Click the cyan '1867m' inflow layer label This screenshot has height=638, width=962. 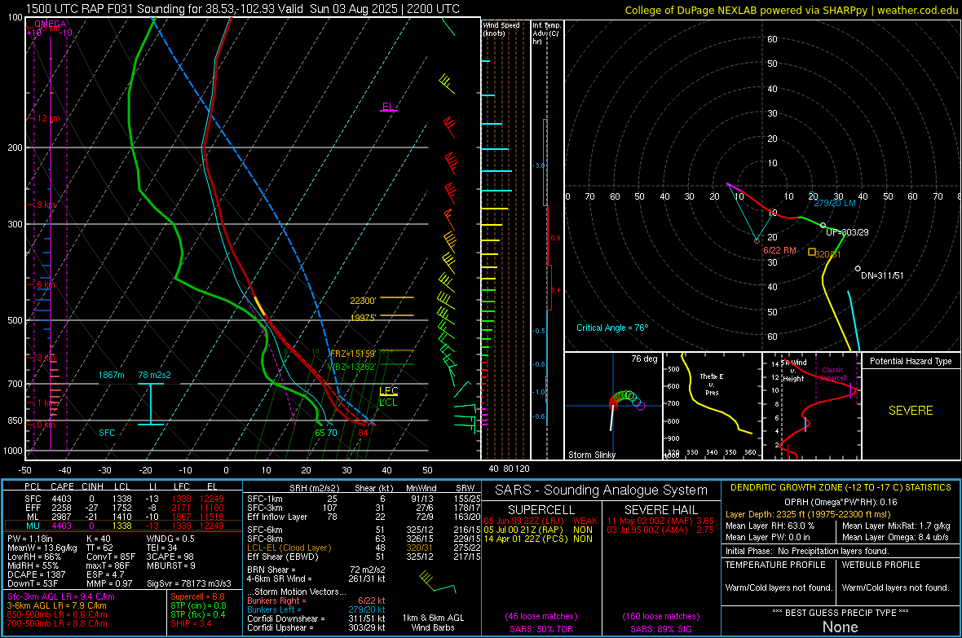coord(111,375)
